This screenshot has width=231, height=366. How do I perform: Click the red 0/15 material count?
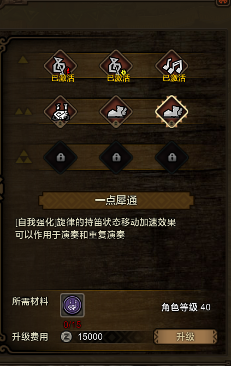pos(72,325)
